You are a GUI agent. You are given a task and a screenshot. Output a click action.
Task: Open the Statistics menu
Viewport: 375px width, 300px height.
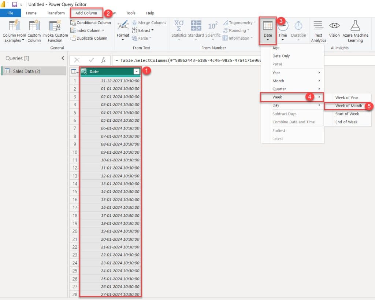179,30
